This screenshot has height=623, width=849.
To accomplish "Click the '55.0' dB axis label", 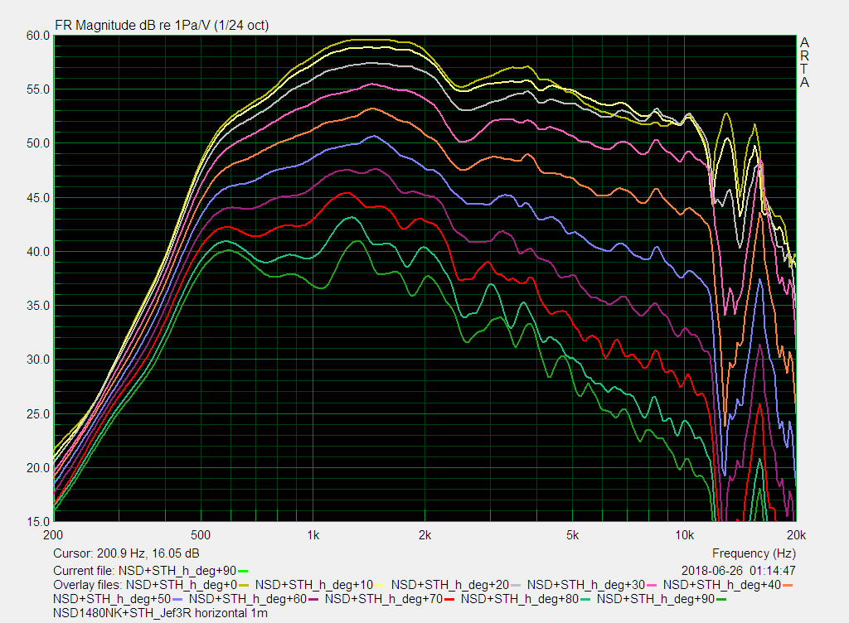I will point(38,89).
